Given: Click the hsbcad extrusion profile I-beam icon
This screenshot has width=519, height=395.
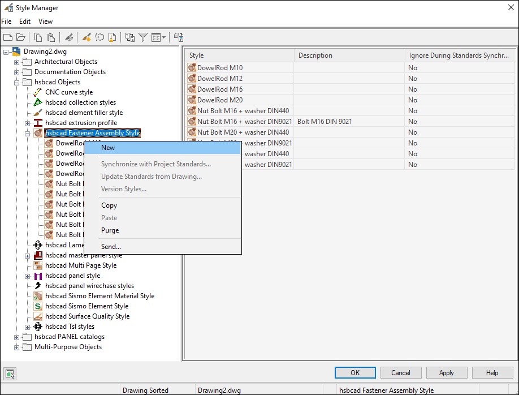Looking at the screenshot, I should click(x=38, y=123).
